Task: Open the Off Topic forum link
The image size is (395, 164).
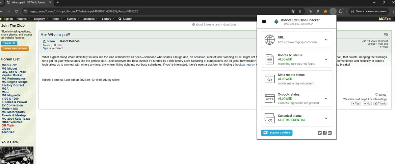Action: click(x=8, y=125)
